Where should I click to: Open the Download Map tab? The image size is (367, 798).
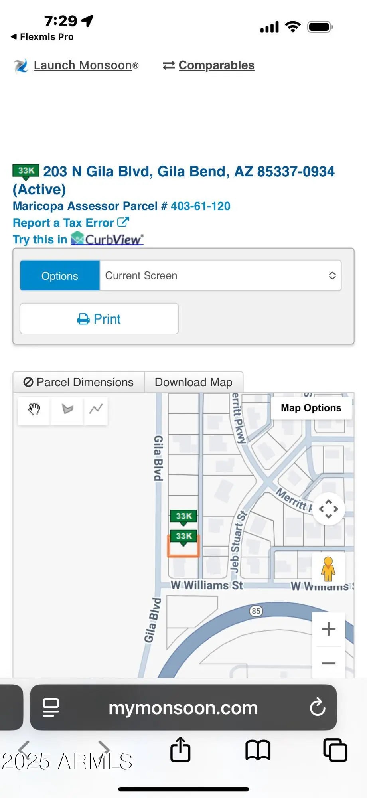point(193,382)
